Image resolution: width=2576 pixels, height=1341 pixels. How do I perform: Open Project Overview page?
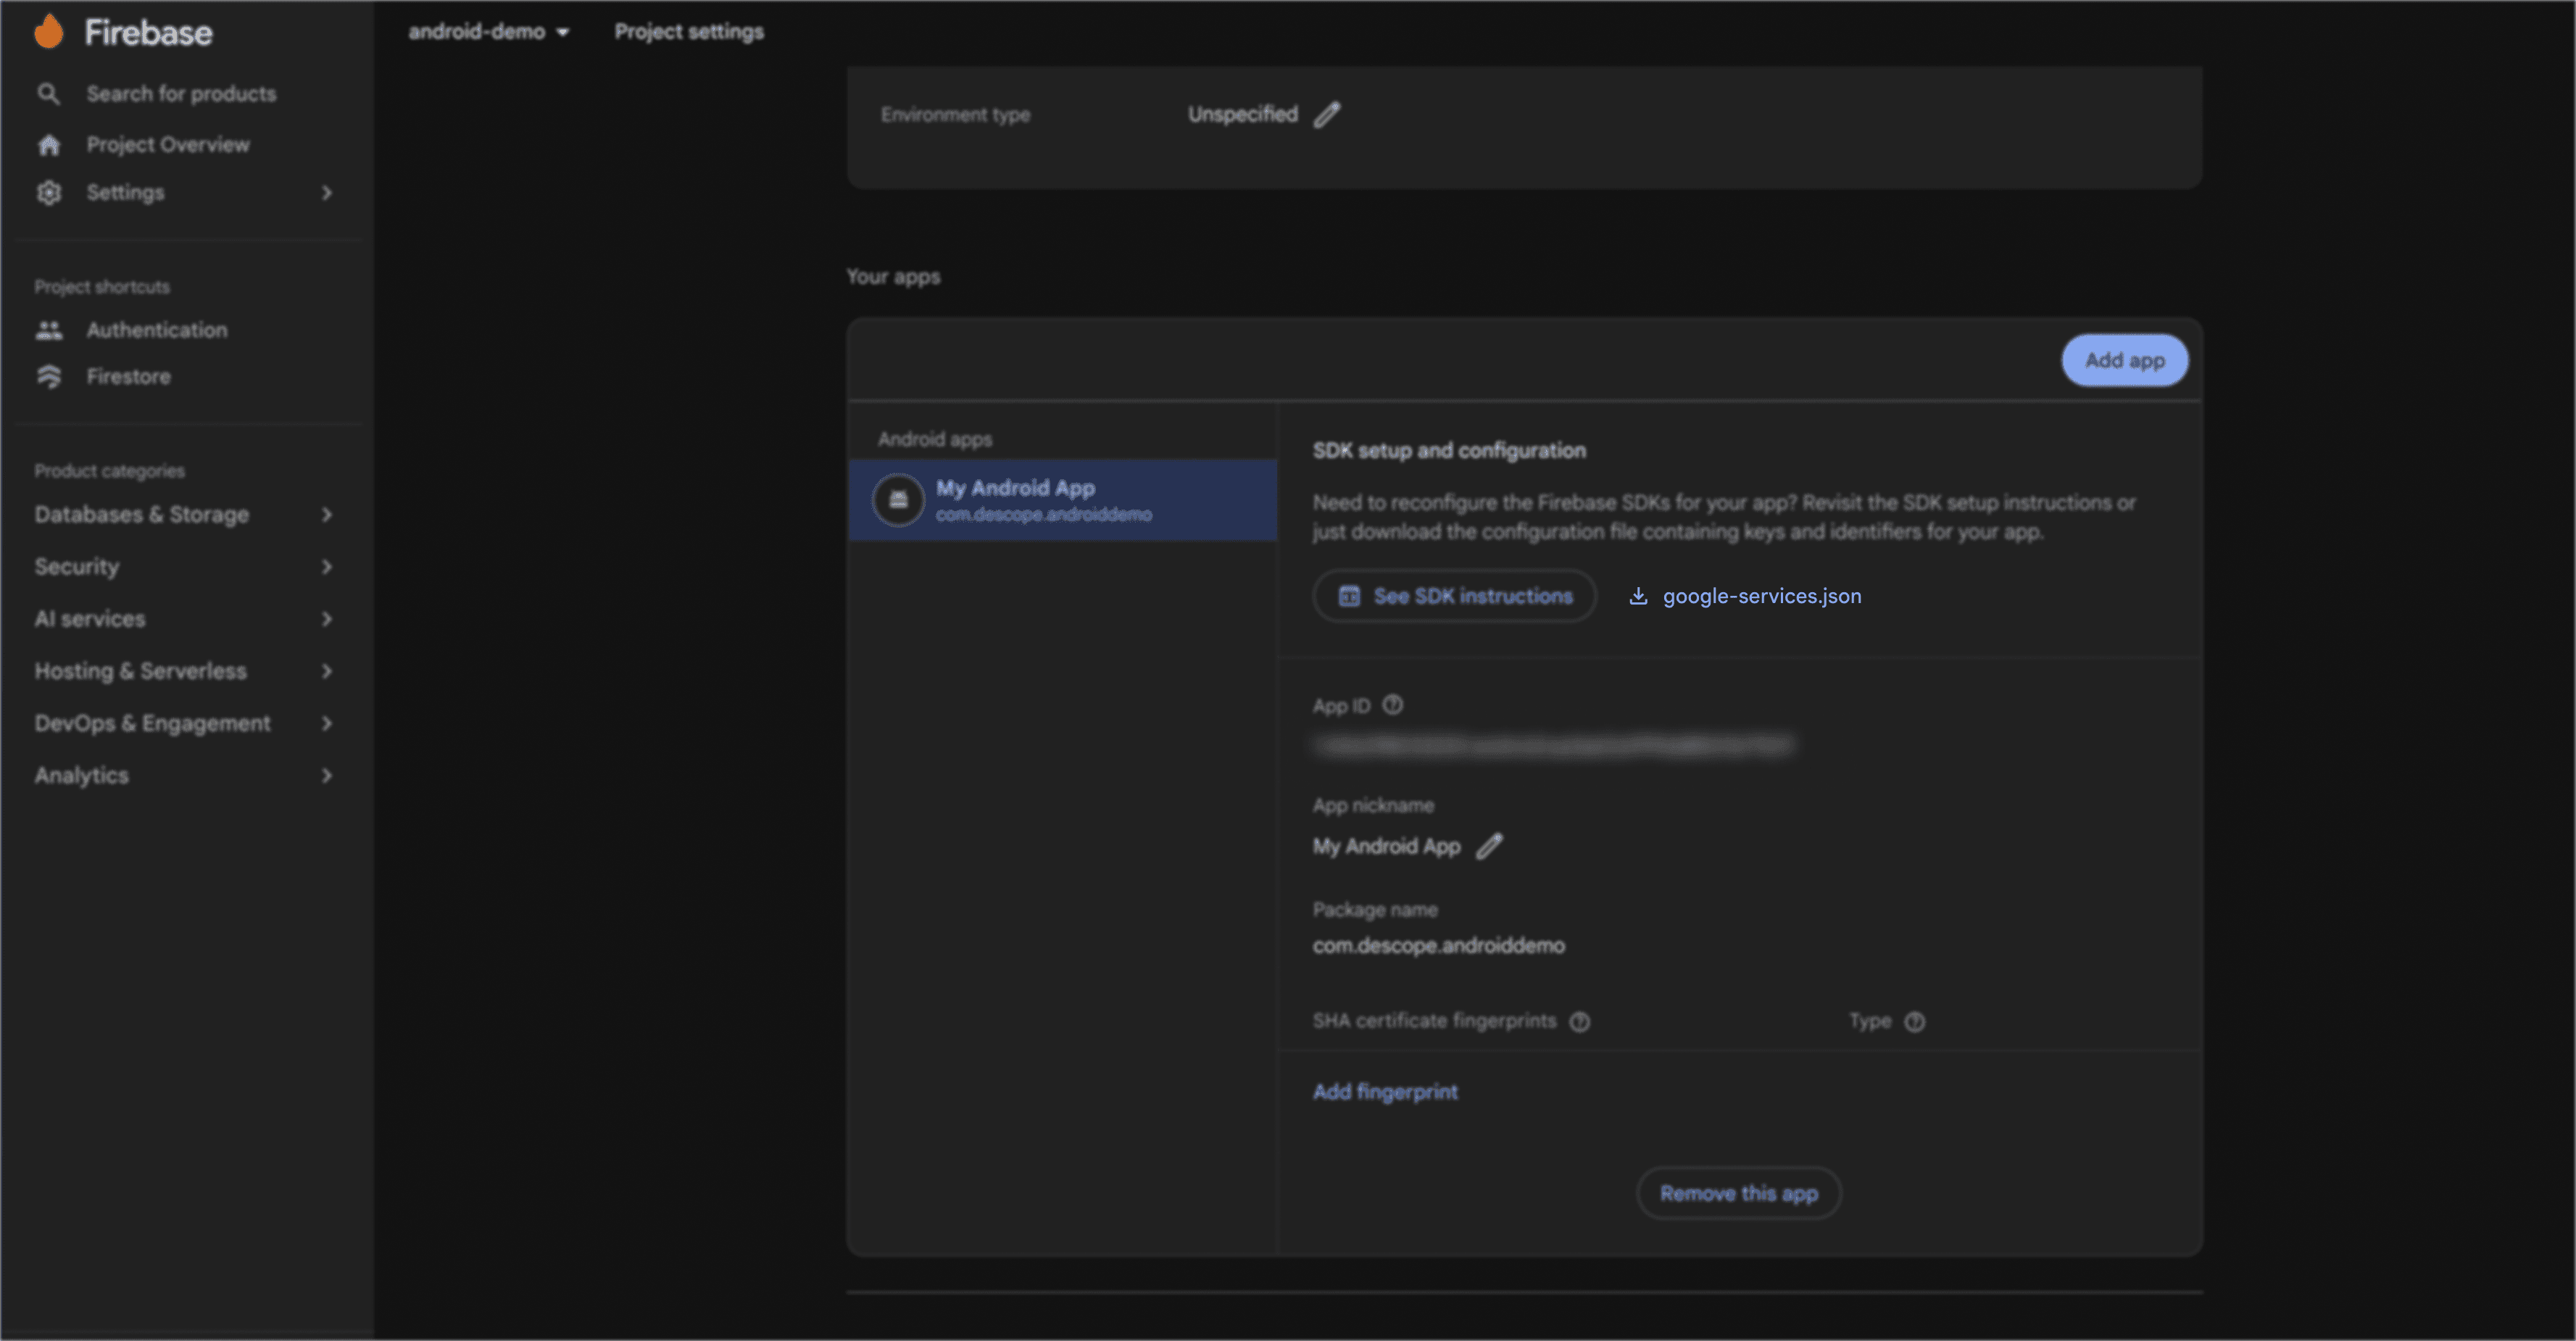168,145
